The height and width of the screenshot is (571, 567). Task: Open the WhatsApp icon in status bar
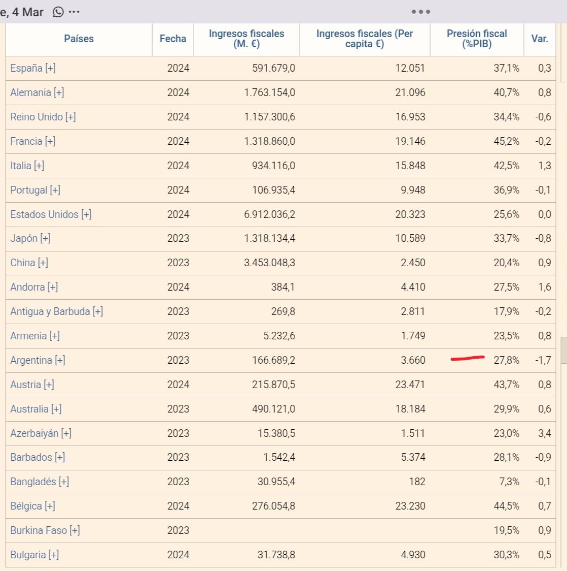(x=58, y=12)
